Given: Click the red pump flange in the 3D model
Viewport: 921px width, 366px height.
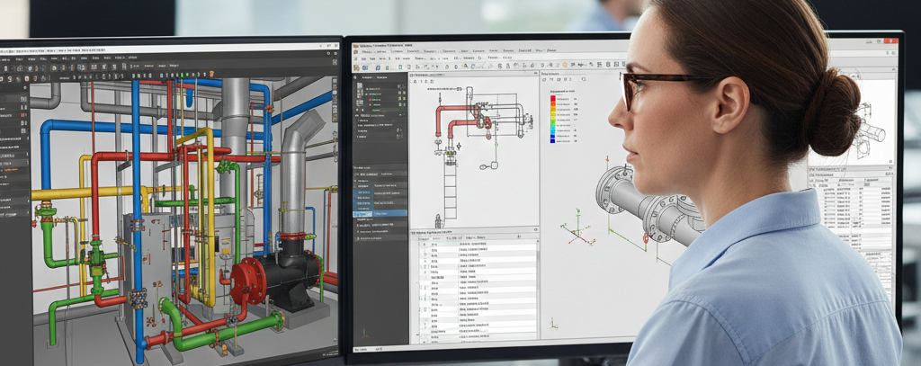Looking at the screenshot, I should [248, 281].
